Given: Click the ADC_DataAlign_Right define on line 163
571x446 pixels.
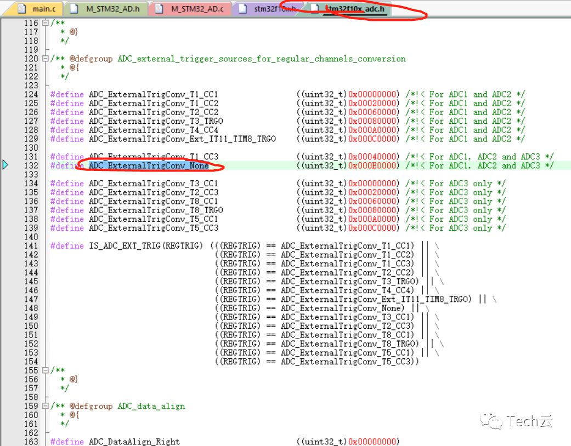Looking at the screenshot, I should [134, 441].
